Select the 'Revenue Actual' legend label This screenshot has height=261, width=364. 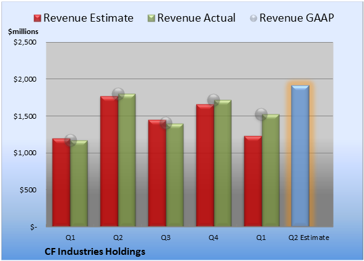196,18
